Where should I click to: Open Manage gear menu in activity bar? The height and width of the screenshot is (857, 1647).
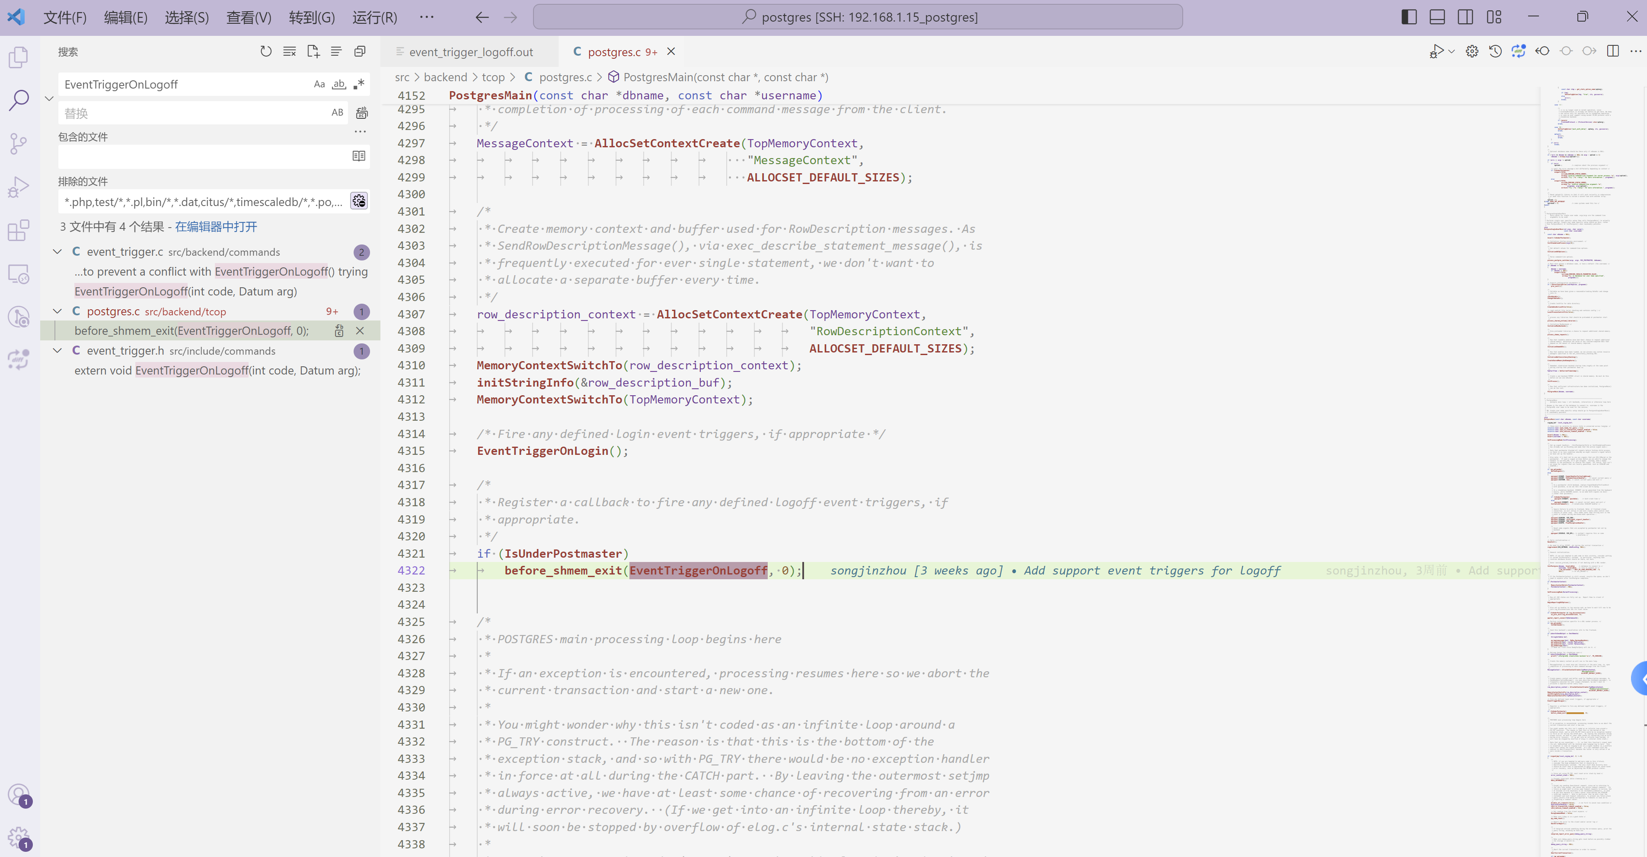[x=19, y=838]
